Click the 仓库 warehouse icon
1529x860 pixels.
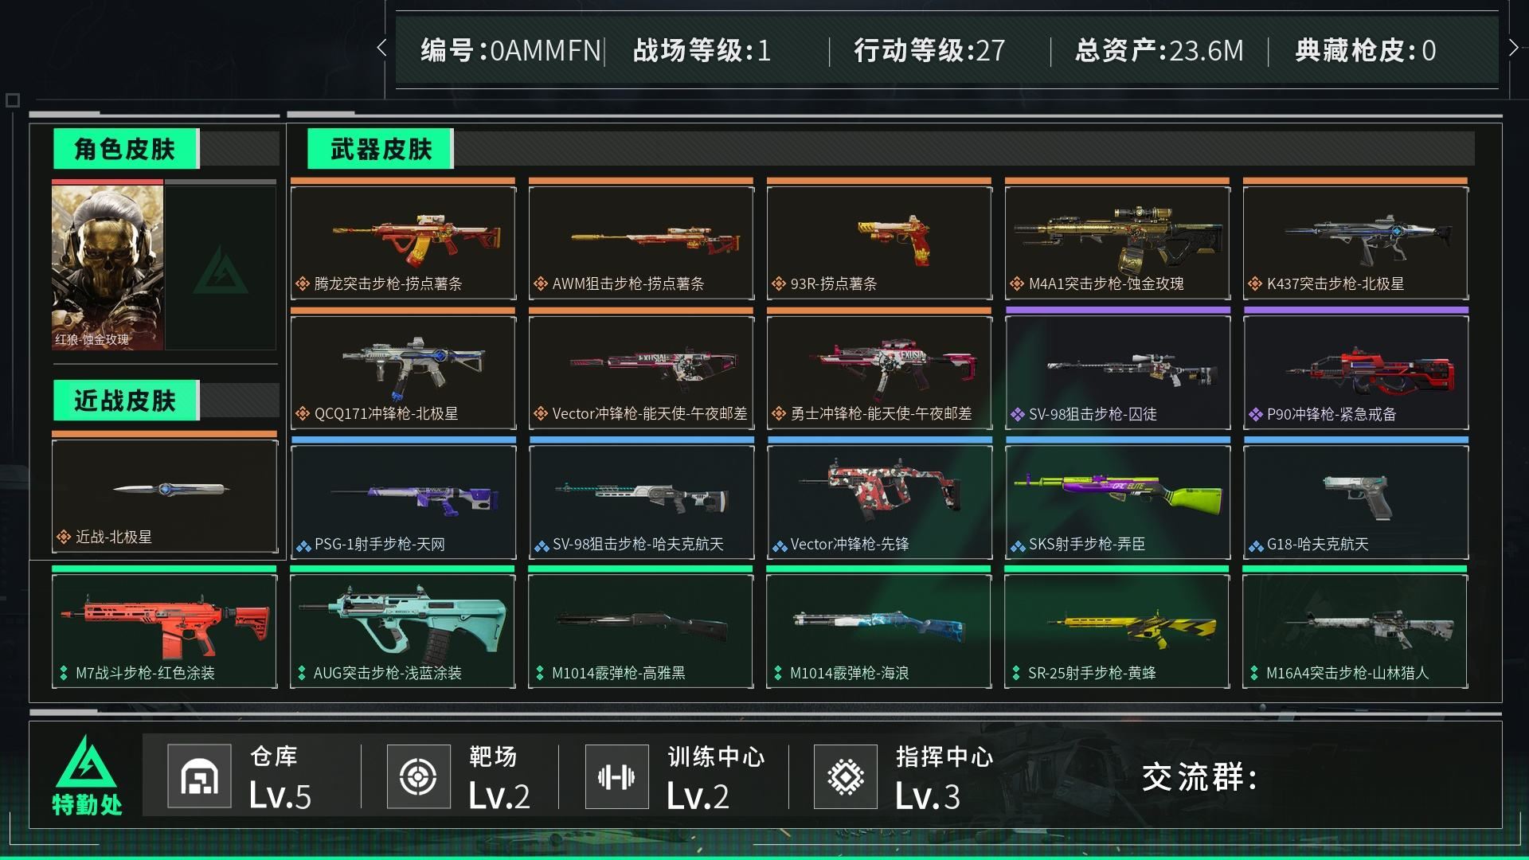point(199,776)
